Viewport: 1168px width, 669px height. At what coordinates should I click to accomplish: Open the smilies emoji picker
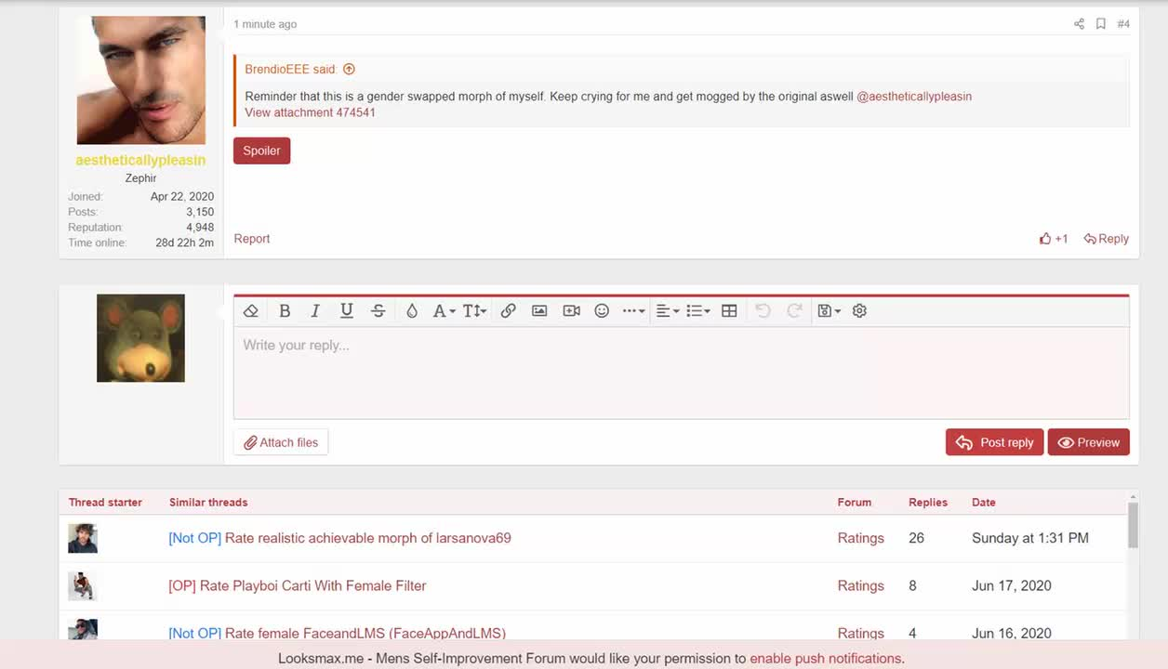point(602,311)
